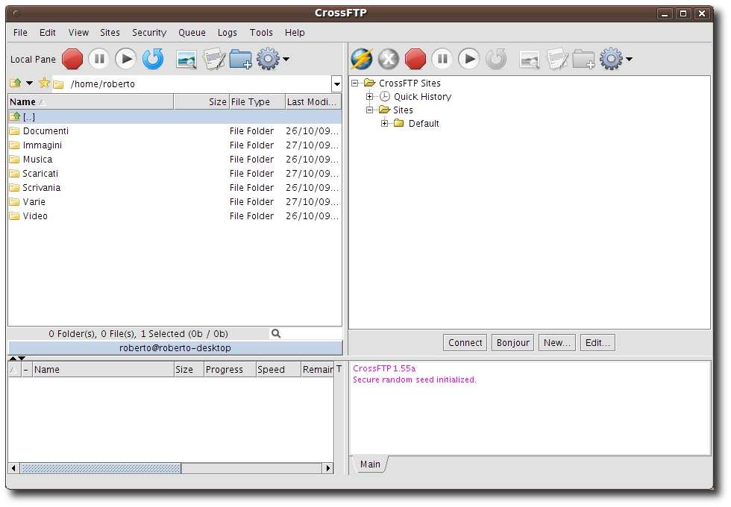Select the Varie folder

(175, 202)
